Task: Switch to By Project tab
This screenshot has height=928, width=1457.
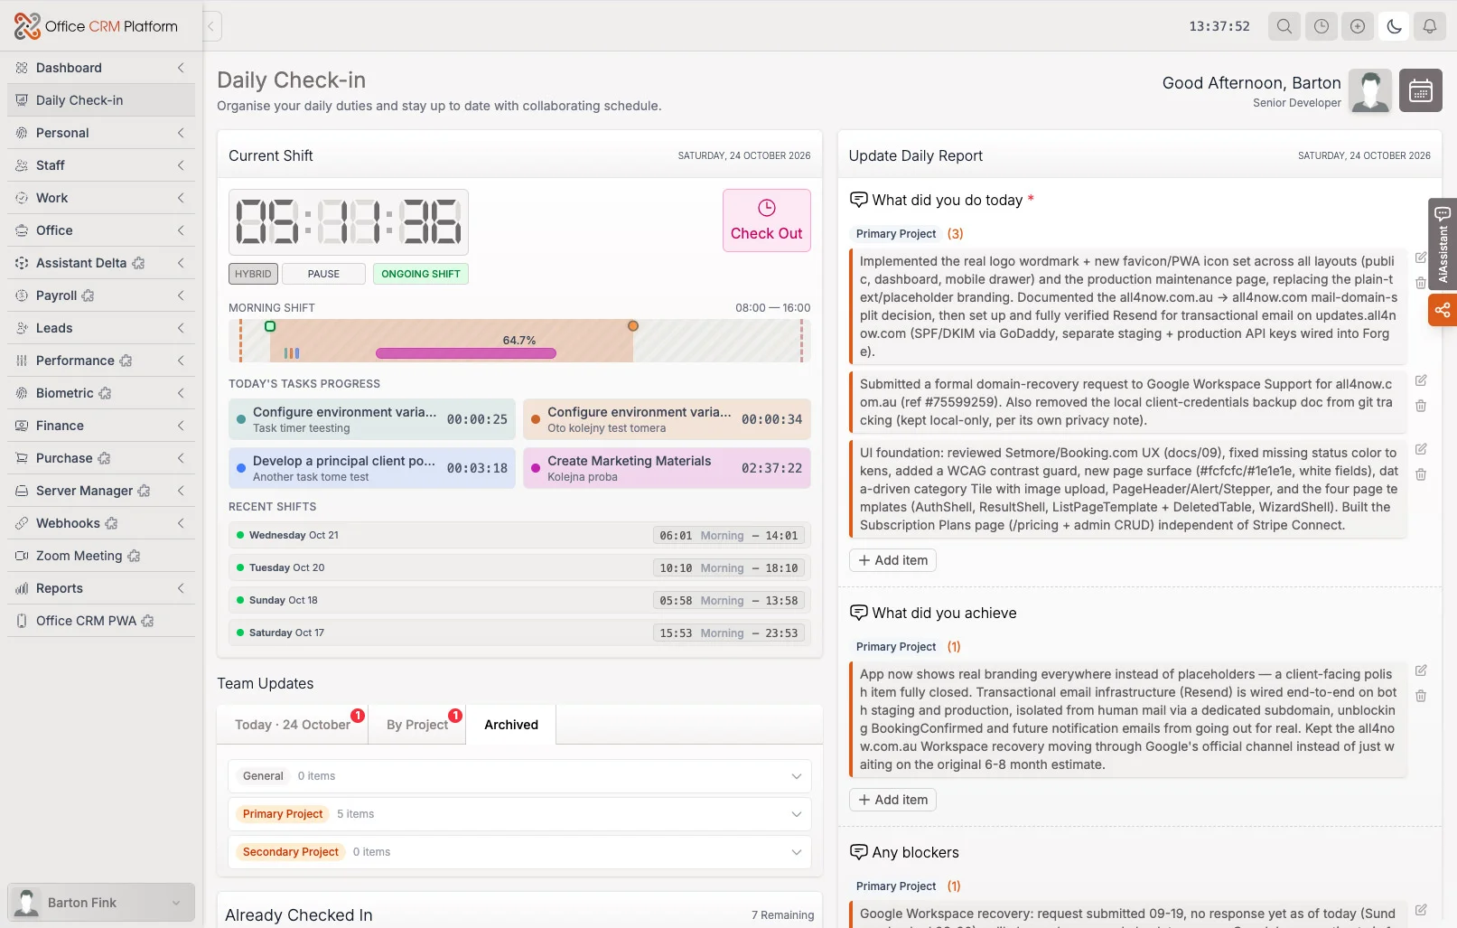Action: [417, 725]
